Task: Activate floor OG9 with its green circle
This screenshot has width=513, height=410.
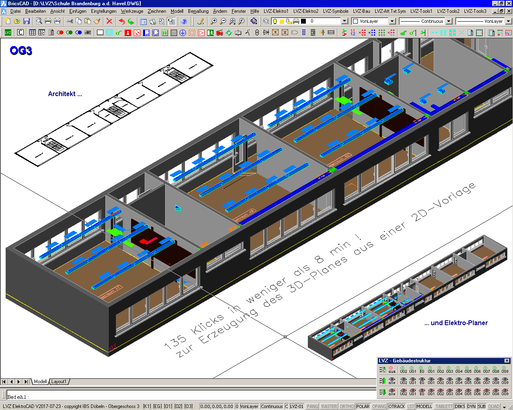Action: point(505,369)
